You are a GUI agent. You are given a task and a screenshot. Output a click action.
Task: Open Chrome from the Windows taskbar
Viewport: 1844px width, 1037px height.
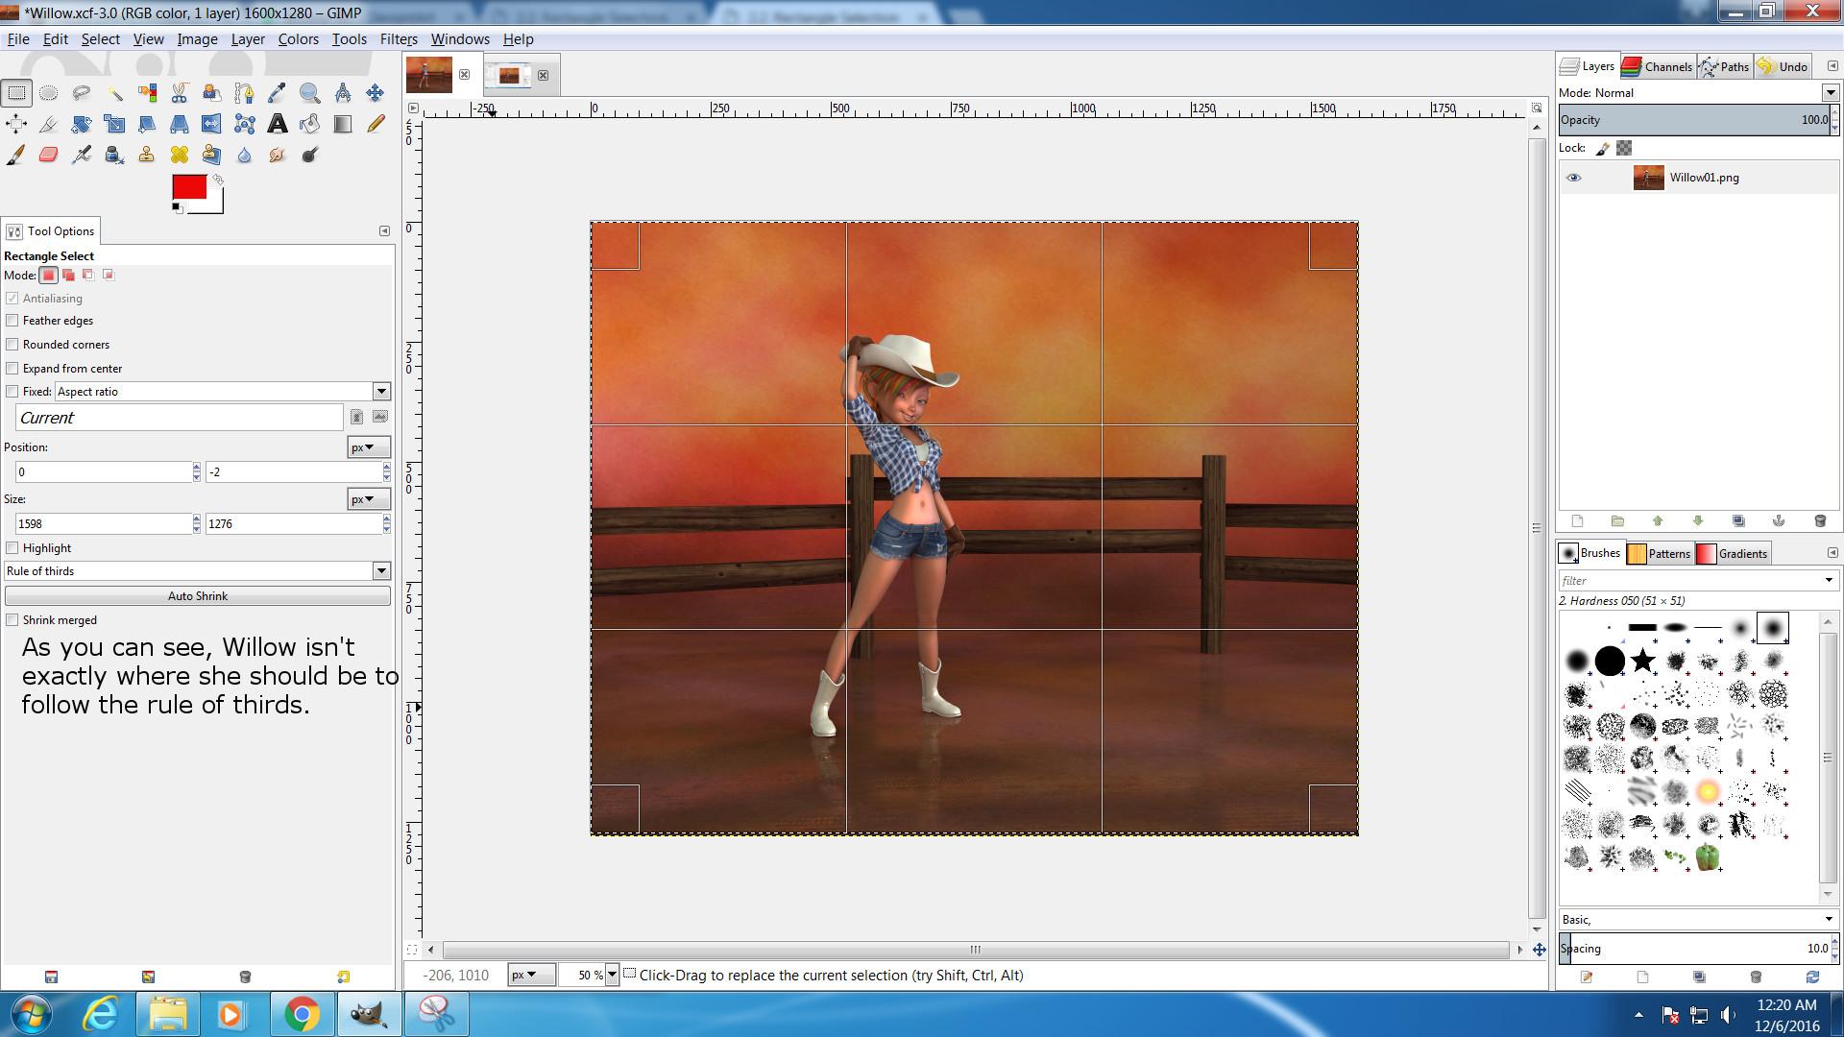click(x=302, y=1014)
